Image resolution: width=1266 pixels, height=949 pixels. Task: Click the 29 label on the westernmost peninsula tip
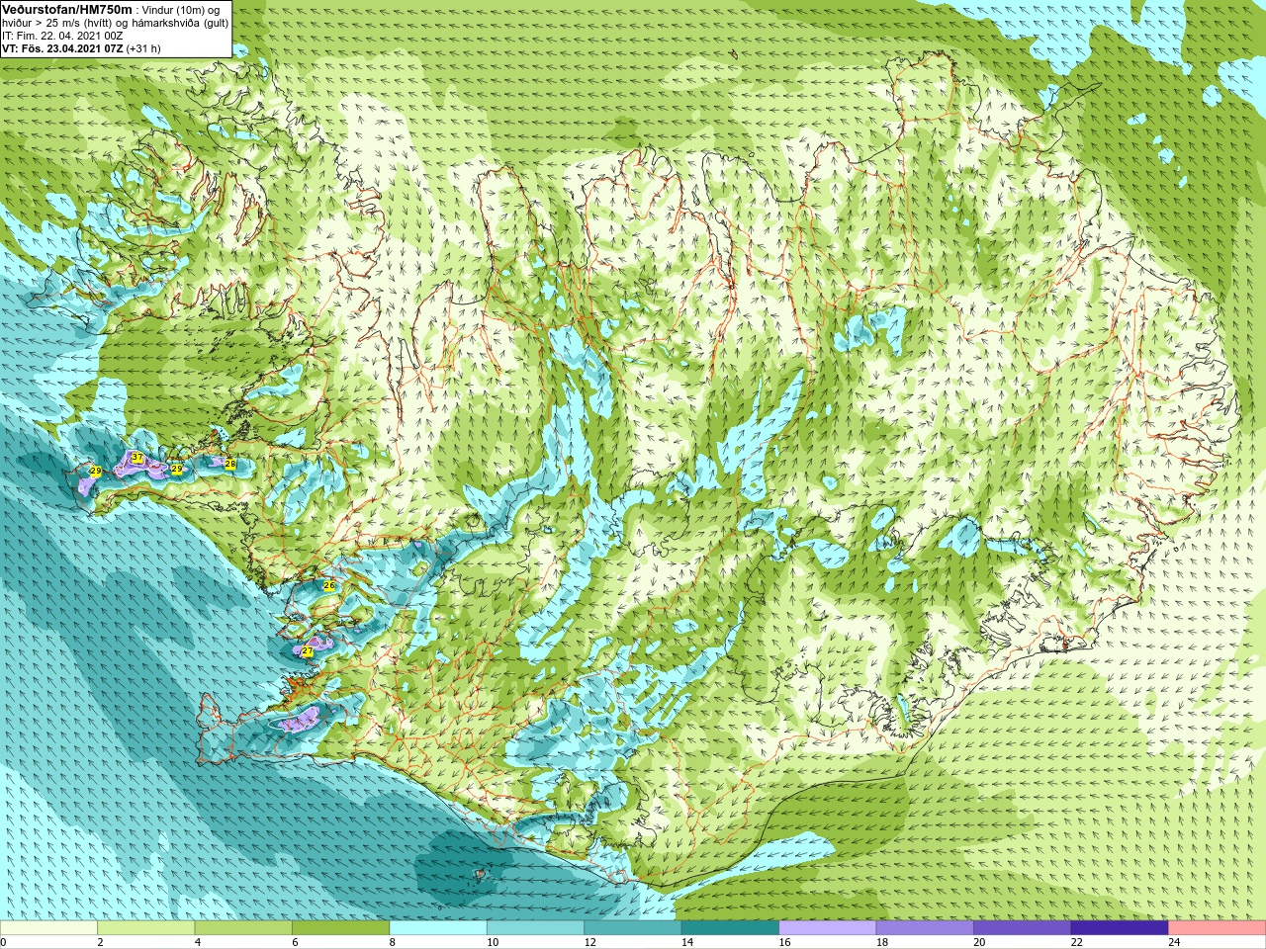coord(96,472)
